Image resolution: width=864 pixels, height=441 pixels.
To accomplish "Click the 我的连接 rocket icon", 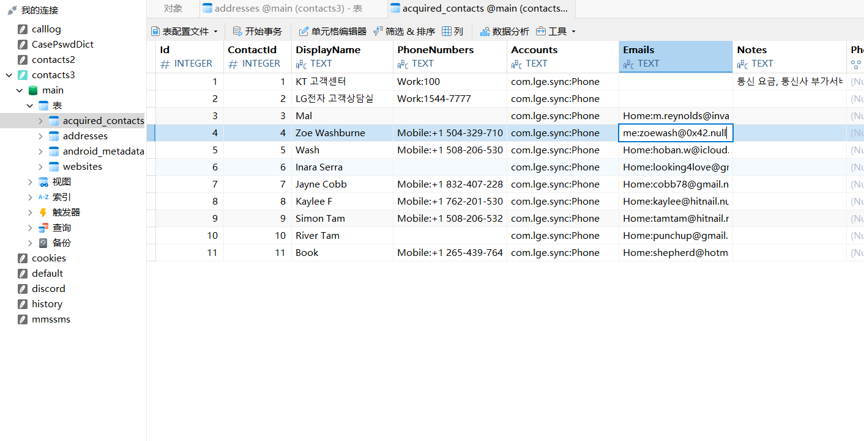I will [x=12, y=10].
